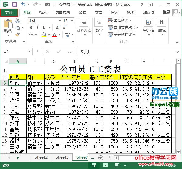
Task: Click the yellow fill color swatch button
Action: click(x=44, y=35)
